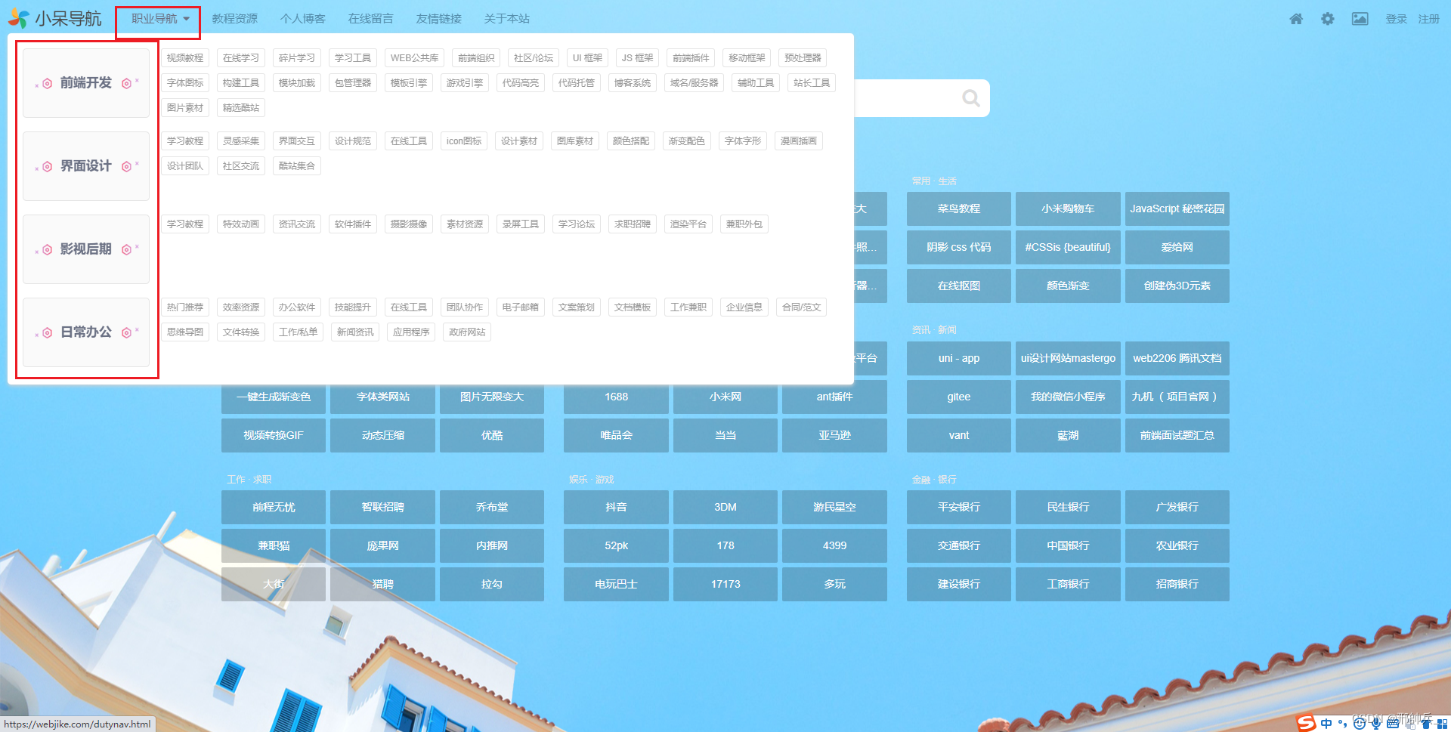
Task: Open the 特效动画 tag
Action: coord(241,224)
